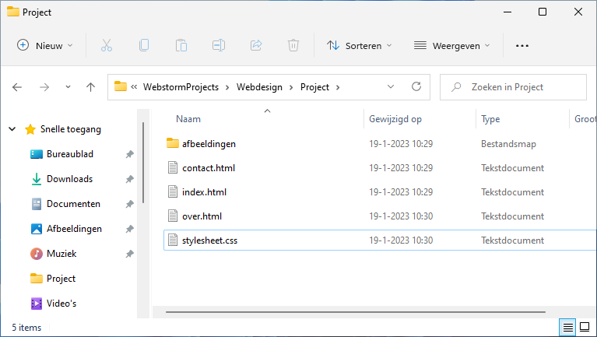Click the over.html document icon
Screen dimensions: 597x337
(173, 216)
